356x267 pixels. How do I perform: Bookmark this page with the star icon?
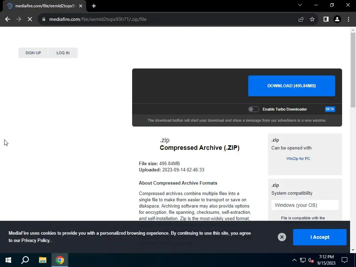pos(312,19)
